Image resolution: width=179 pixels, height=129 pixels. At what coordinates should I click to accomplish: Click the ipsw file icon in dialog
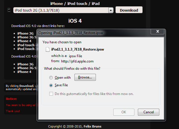click(48, 49)
